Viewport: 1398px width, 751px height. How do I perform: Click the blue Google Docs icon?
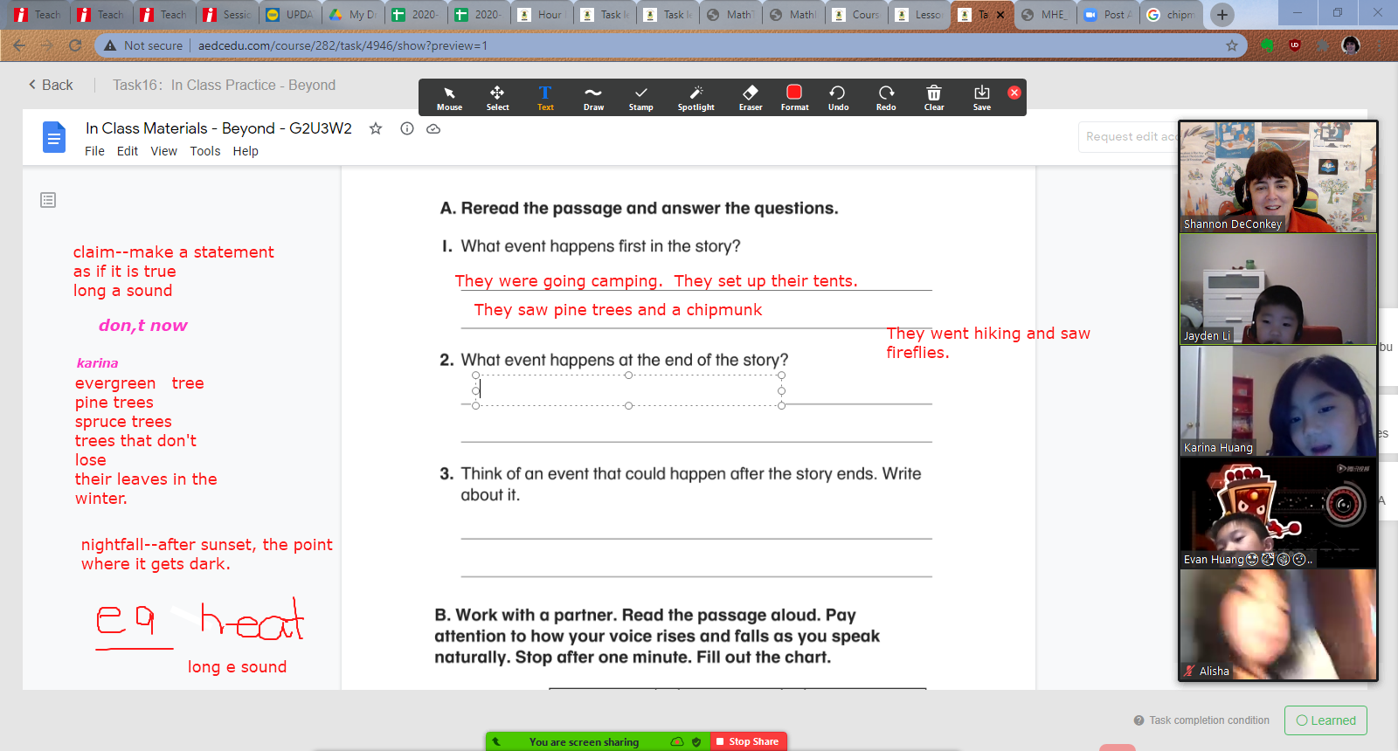click(x=54, y=137)
